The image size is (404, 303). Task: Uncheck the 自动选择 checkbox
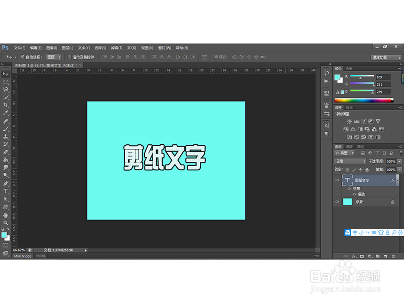[22, 57]
